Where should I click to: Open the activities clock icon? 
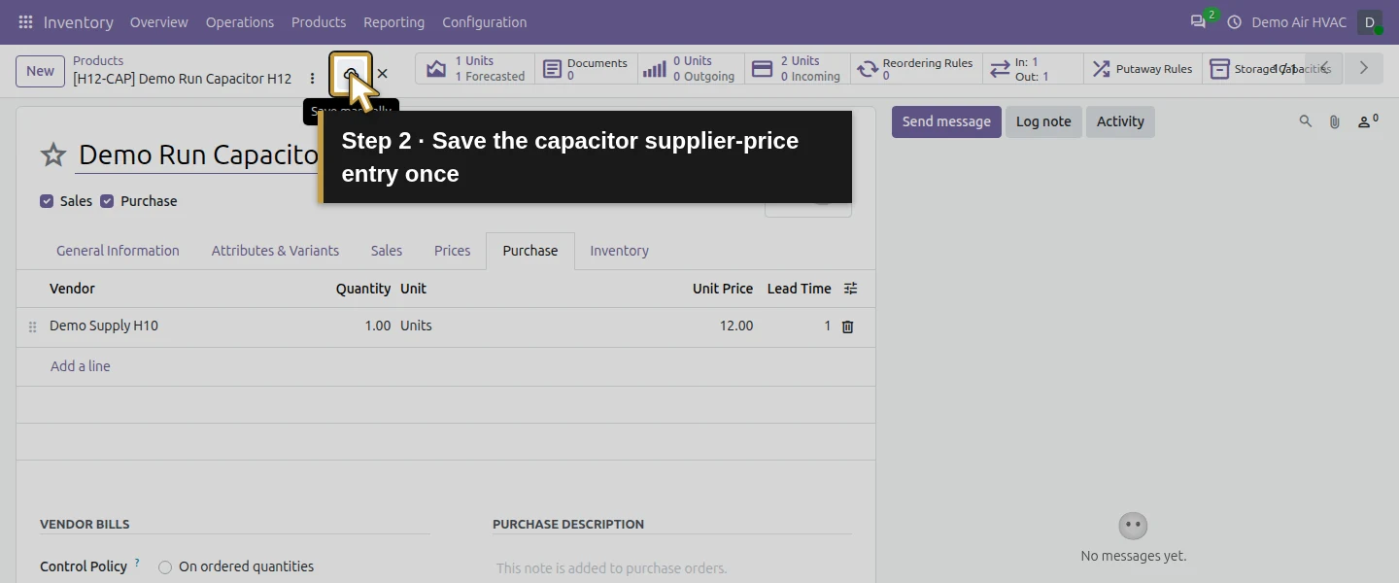click(1234, 21)
